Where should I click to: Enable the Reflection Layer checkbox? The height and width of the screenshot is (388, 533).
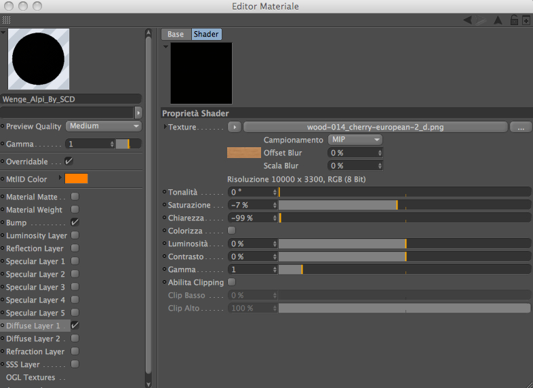pos(75,248)
